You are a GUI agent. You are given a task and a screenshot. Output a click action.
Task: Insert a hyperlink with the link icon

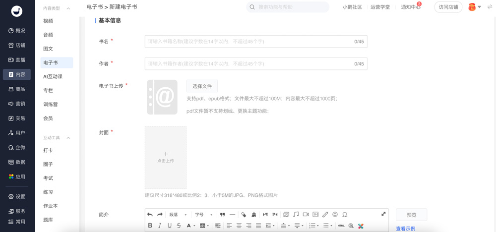click(x=325, y=215)
